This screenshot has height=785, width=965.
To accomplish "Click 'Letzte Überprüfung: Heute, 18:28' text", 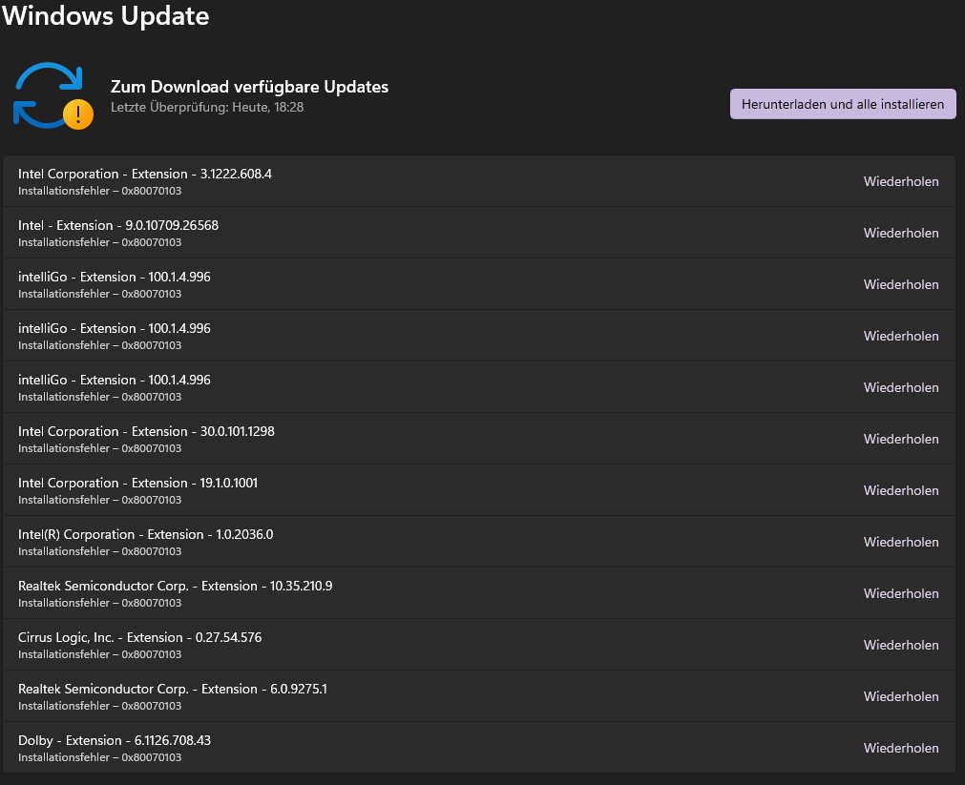I will coord(207,107).
